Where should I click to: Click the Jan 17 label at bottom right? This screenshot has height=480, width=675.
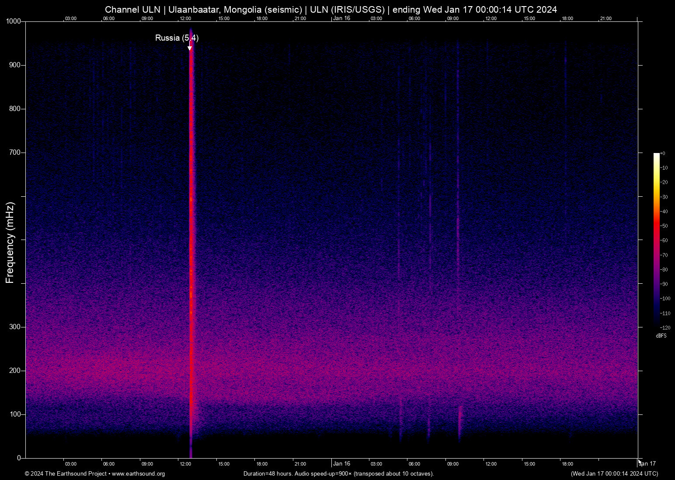click(x=647, y=463)
